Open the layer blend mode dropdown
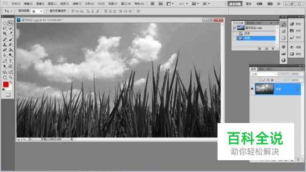 tap(264, 74)
